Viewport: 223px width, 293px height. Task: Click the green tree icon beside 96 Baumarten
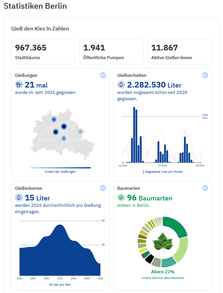121,198
